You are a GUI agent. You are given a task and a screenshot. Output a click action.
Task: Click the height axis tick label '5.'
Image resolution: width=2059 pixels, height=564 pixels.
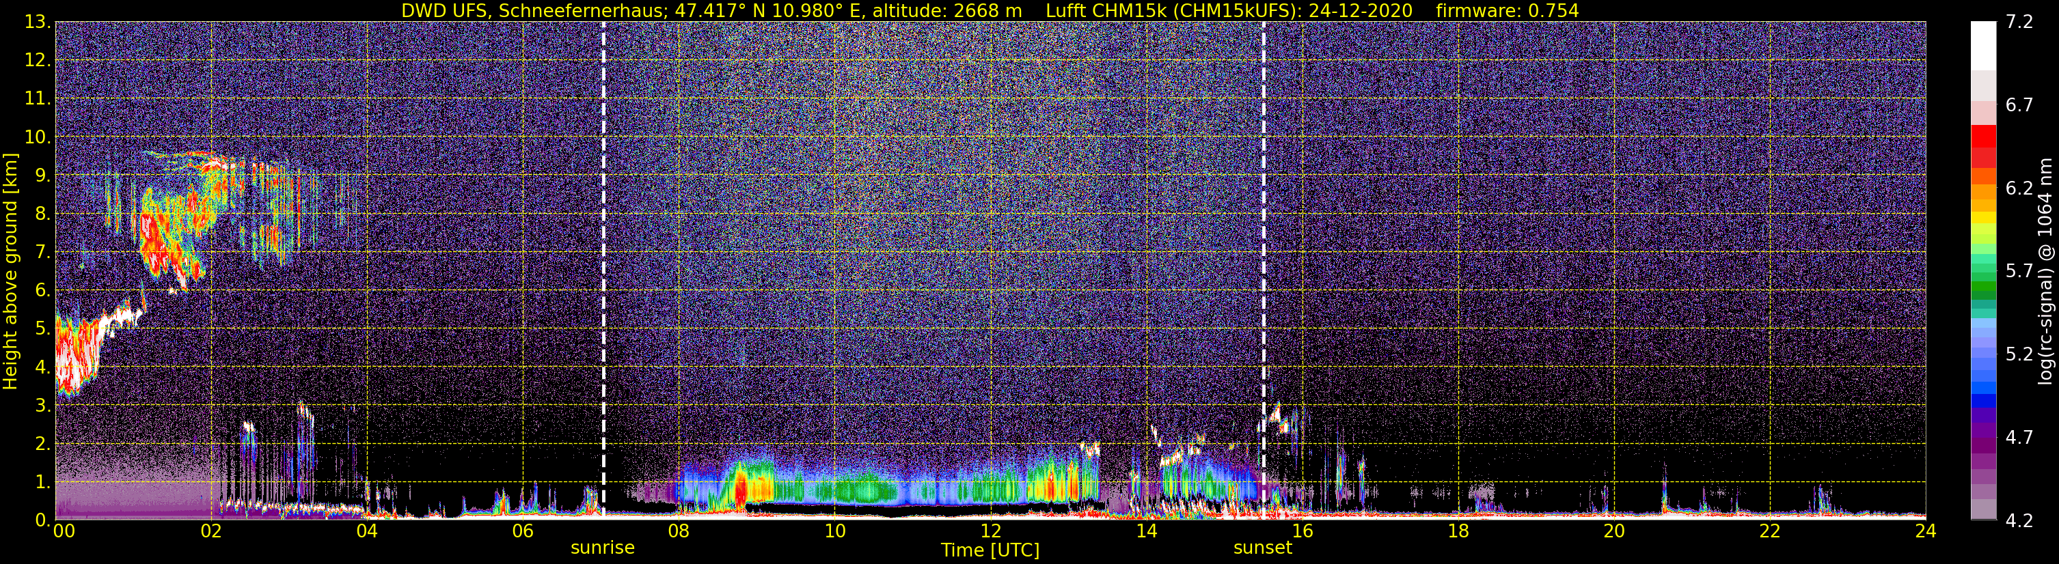point(42,329)
